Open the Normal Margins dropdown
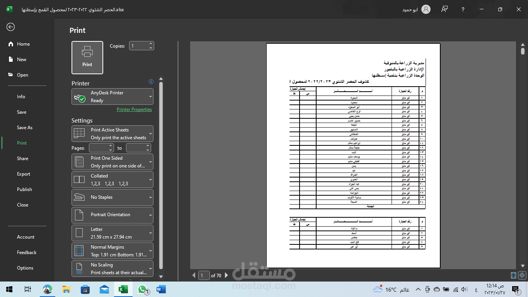This screenshot has height=297, width=528. click(112, 251)
